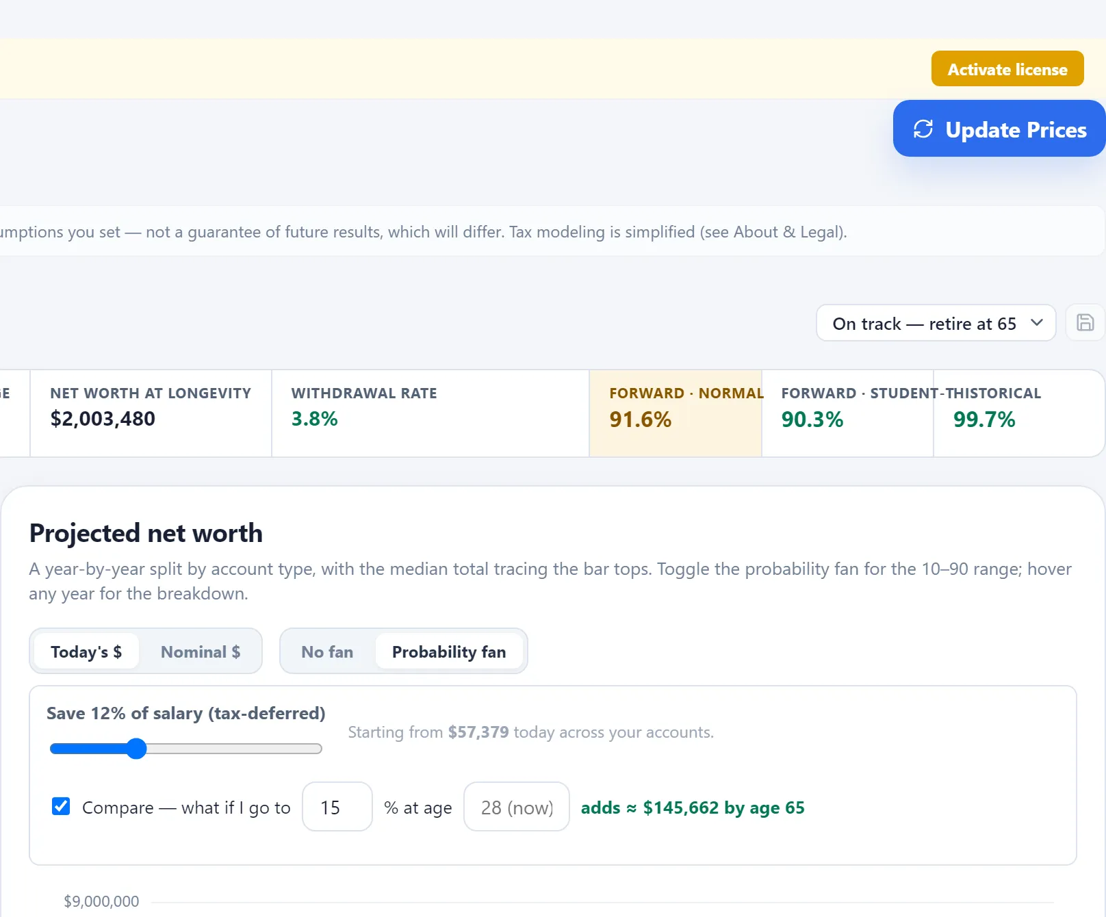Select the Forward Normal 91.6% card
The image size is (1106, 917).
pyautogui.click(x=676, y=413)
